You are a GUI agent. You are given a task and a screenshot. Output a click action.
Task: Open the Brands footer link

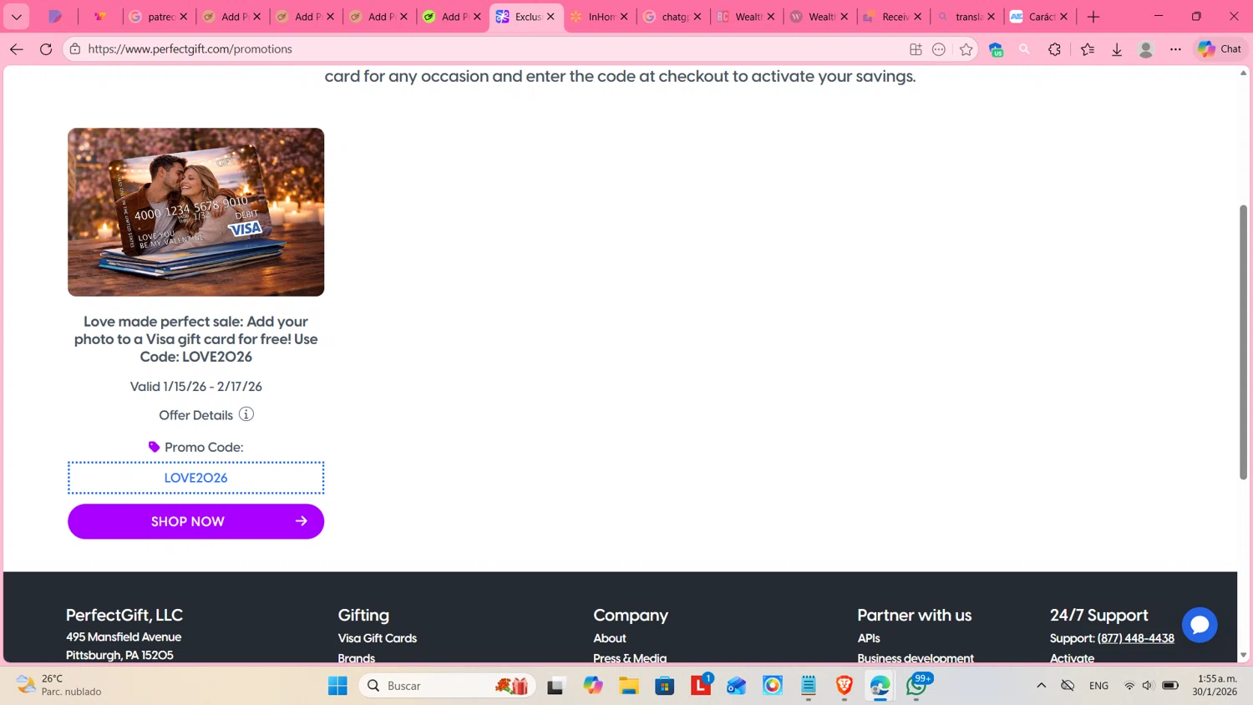click(x=356, y=658)
